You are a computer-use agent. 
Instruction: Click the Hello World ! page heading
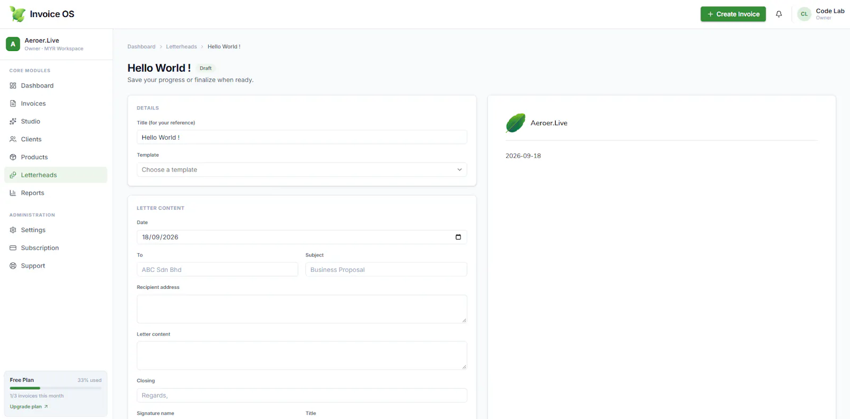159,68
